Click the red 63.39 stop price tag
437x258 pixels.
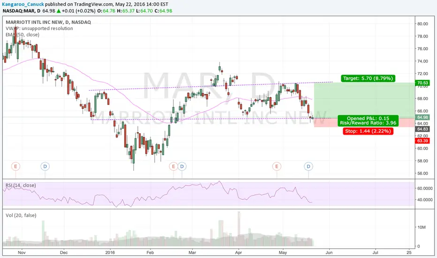click(422, 141)
